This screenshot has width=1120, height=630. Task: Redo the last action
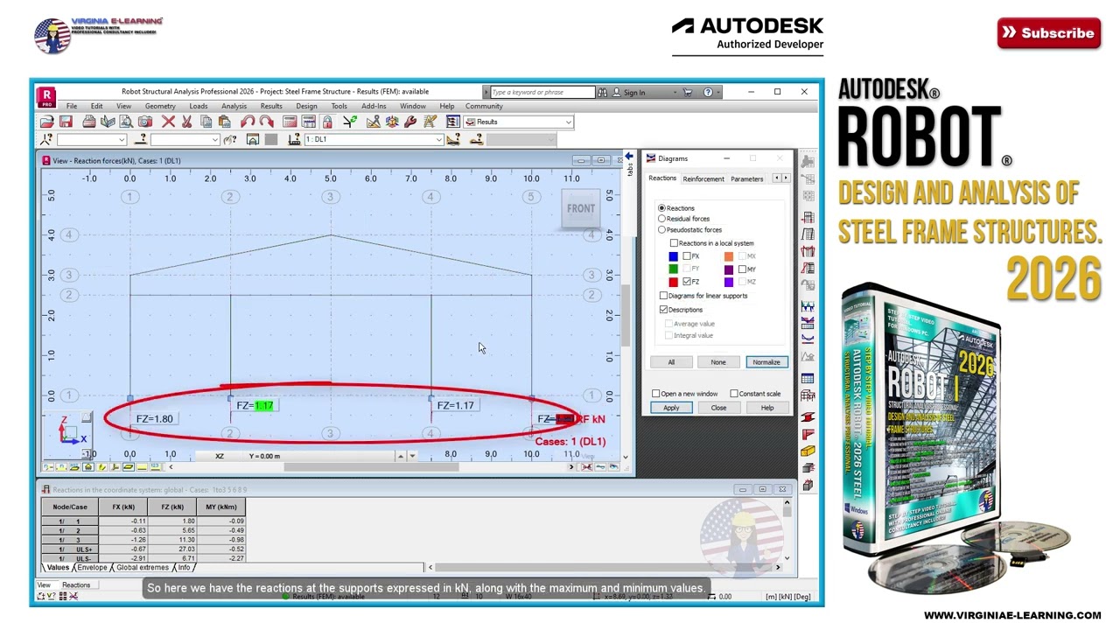(x=266, y=122)
